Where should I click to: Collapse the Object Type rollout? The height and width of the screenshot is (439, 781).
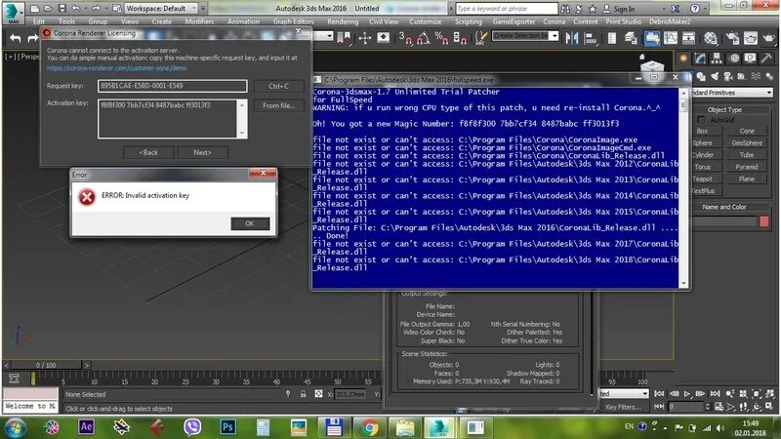724,109
